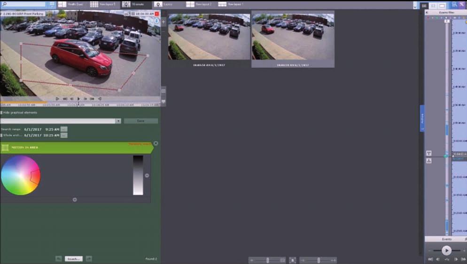Open first search result thumbnail

[209, 37]
